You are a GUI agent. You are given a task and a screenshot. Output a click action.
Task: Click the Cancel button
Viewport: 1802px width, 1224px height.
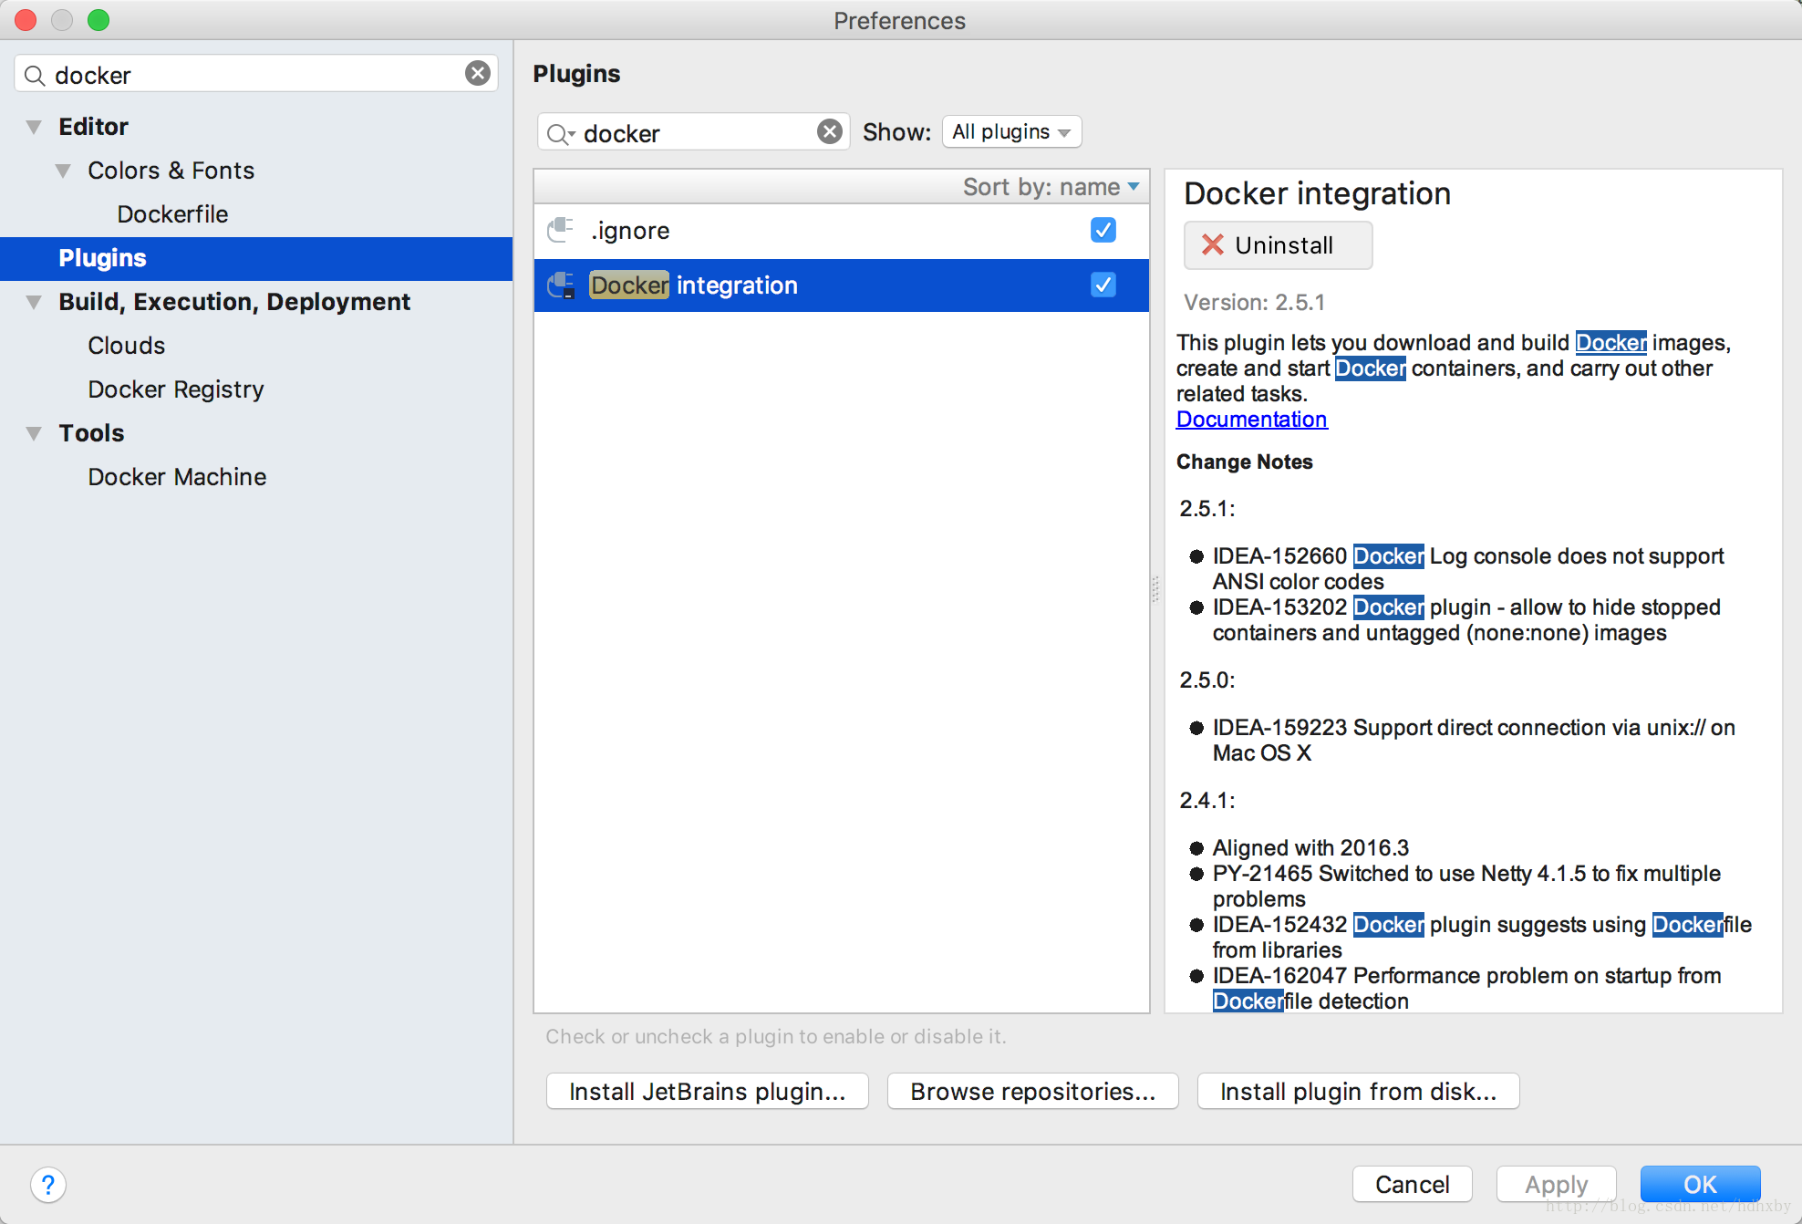click(x=1412, y=1185)
